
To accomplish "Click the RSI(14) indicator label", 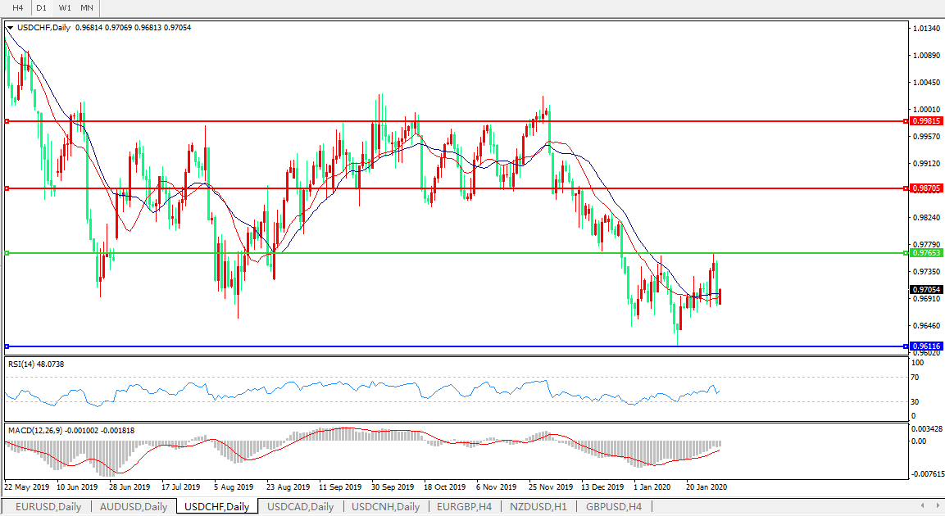I will pos(36,364).
